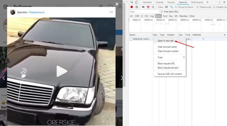Filter requests by All type
The image size is (227, 126).
click(x=131, y=16)
